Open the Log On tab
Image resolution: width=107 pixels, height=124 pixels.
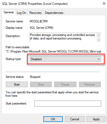pyautogui.click(x=21, y=13)
